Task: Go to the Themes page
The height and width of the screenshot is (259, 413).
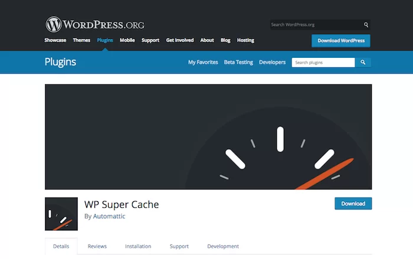Action: [x=82, y=40]
